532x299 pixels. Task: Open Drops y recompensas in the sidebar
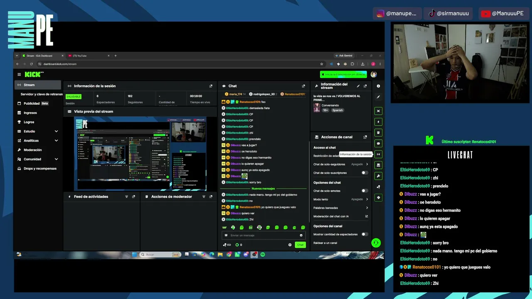pyautogui.click(x=38, y=169)
